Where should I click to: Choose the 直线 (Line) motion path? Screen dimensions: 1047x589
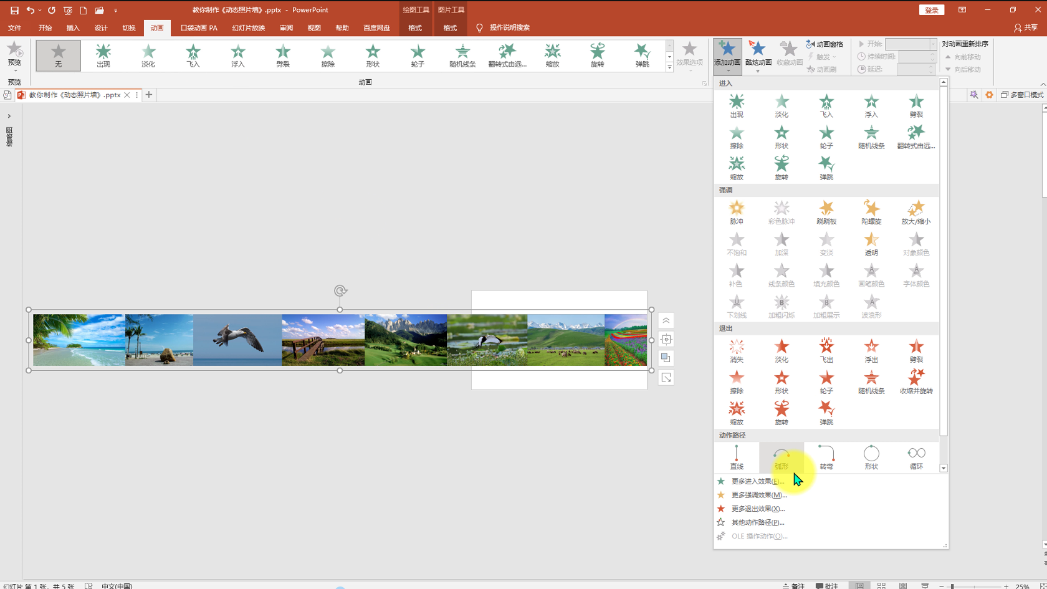736,457
